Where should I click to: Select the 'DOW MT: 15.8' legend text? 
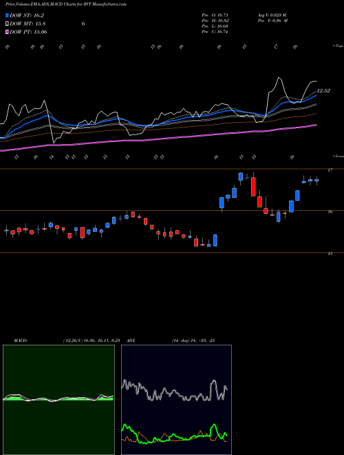pyautogui.click(x=28, y=23)
